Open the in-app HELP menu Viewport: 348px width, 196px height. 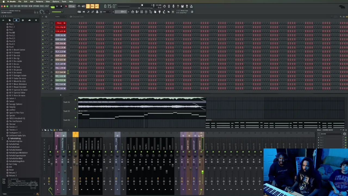[47, 6]
